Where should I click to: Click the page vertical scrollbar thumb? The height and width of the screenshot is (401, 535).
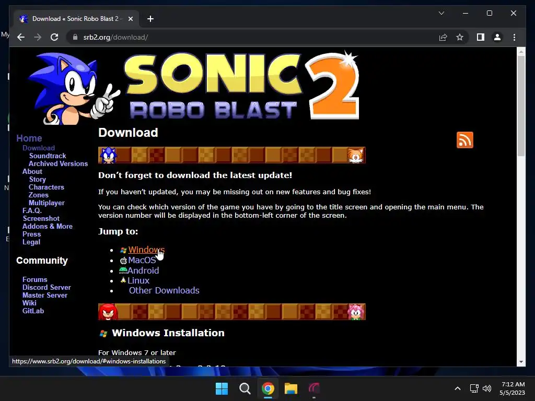[x=521, y=105]
